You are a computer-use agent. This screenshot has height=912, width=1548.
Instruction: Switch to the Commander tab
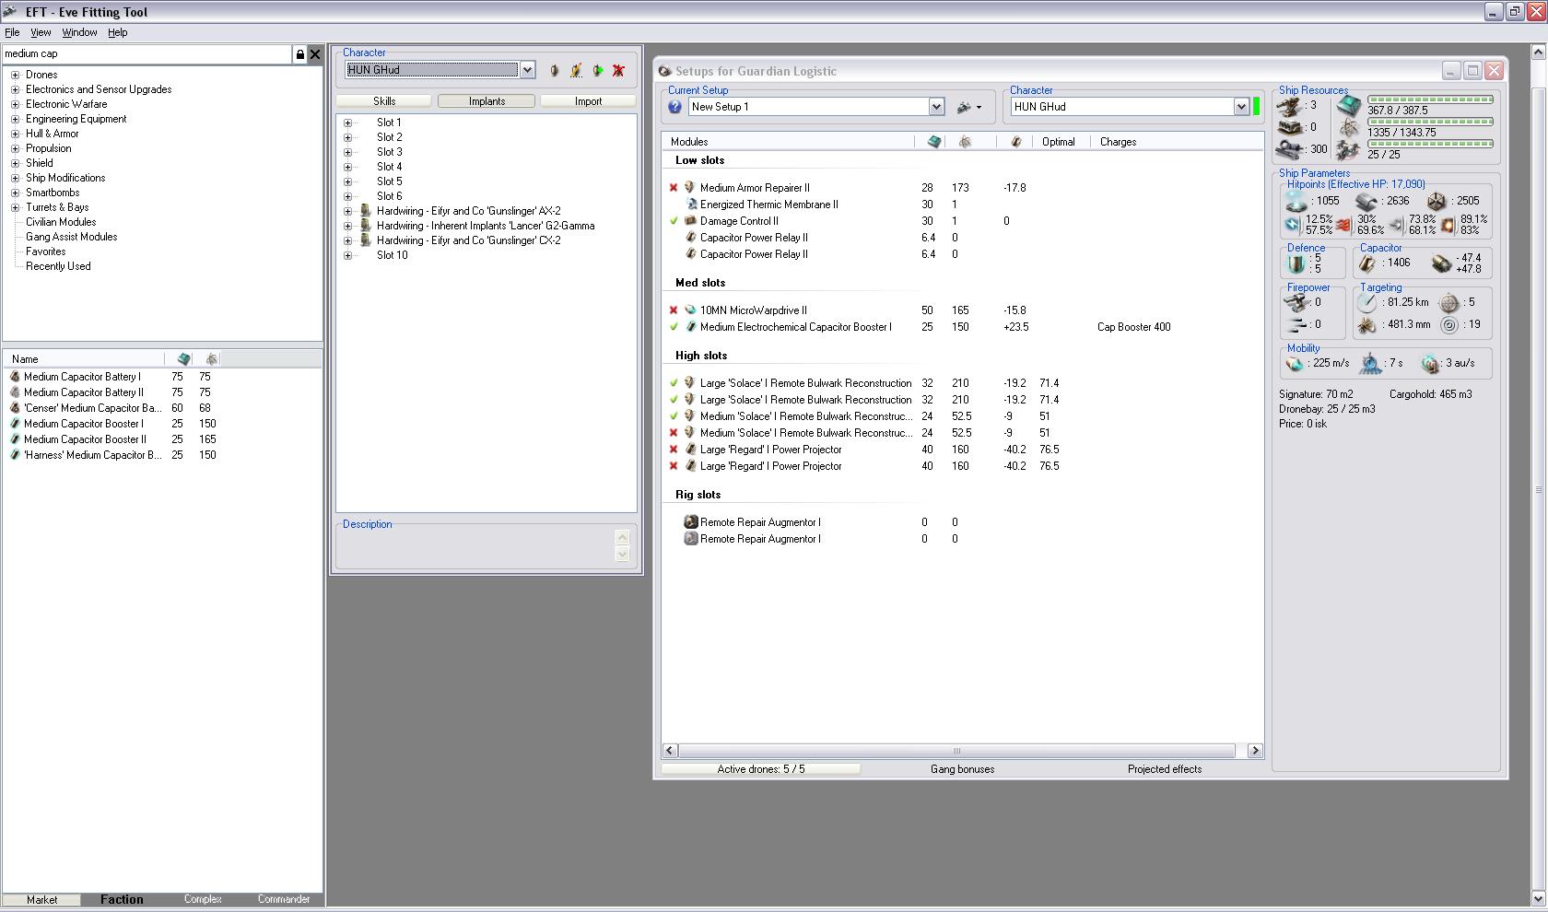point(284,900)
